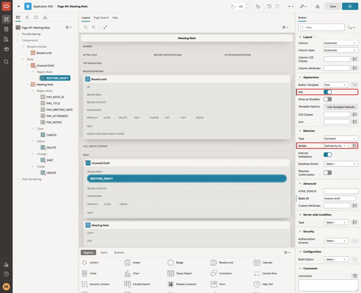Click the redo icon in top toolbar

tap(277, 6)
